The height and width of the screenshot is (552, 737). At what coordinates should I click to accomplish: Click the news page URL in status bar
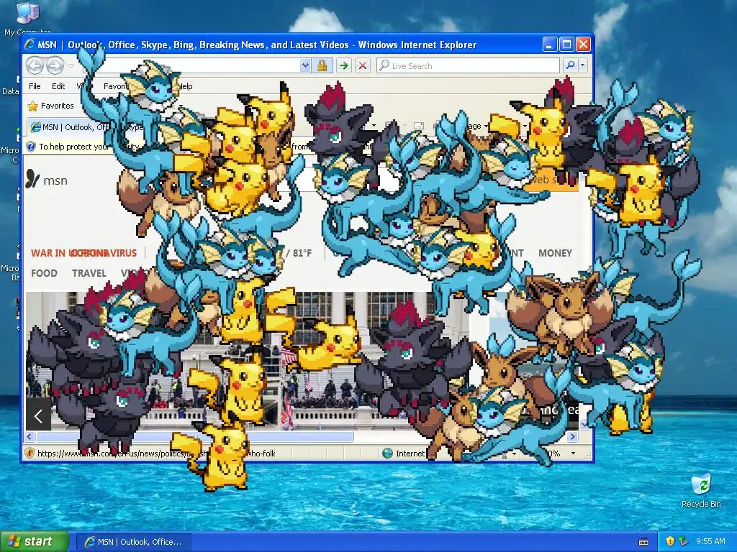pos(156,454)
